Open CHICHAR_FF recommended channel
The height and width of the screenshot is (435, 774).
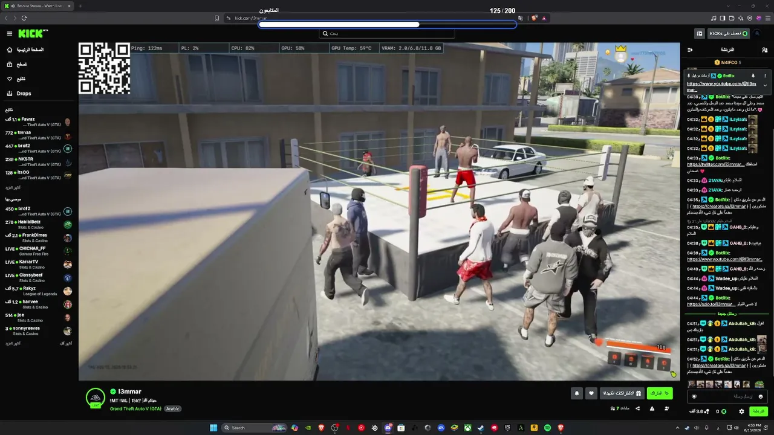click(x=38, y=251)
